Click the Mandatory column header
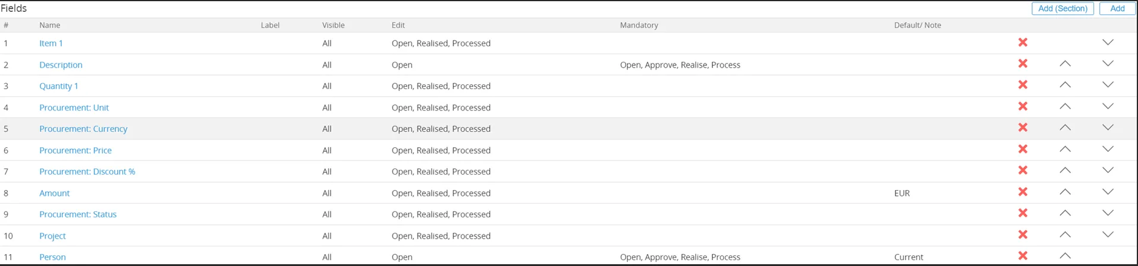This screenshot has width=1138, height=266. point(639,25)
